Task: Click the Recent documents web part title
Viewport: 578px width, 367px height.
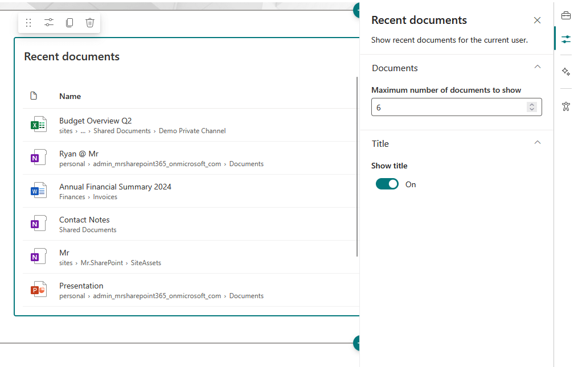Action: (x=72, y=56)
